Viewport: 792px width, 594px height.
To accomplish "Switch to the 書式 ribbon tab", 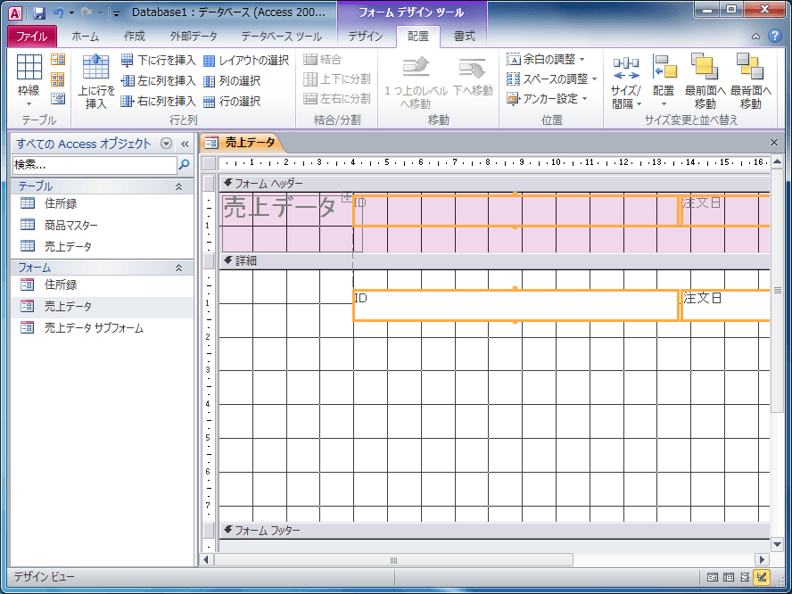I will (x=464, y=37).
